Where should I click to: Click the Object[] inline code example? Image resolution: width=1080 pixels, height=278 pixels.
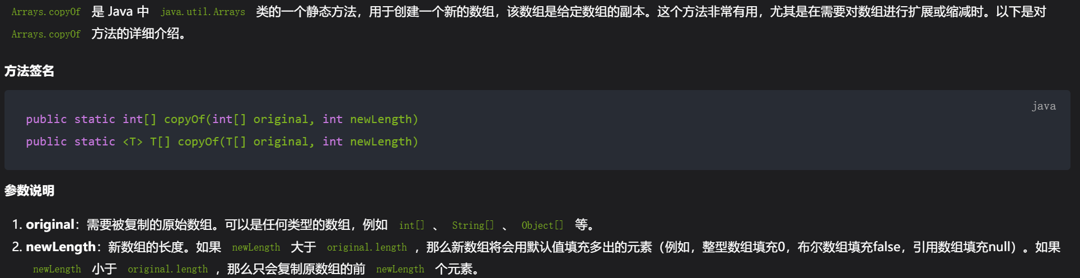(542, 225)
